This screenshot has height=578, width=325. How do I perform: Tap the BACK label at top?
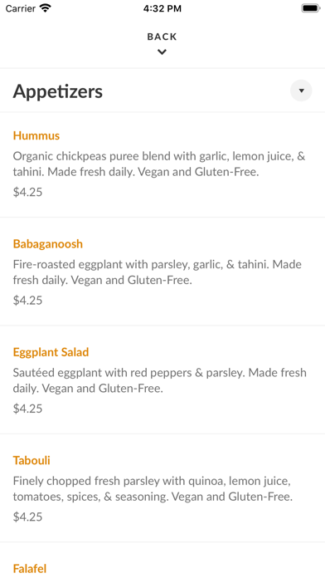coord(162,37)
